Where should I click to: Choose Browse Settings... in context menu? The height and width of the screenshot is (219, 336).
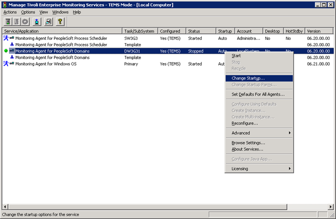pos(259,143)
